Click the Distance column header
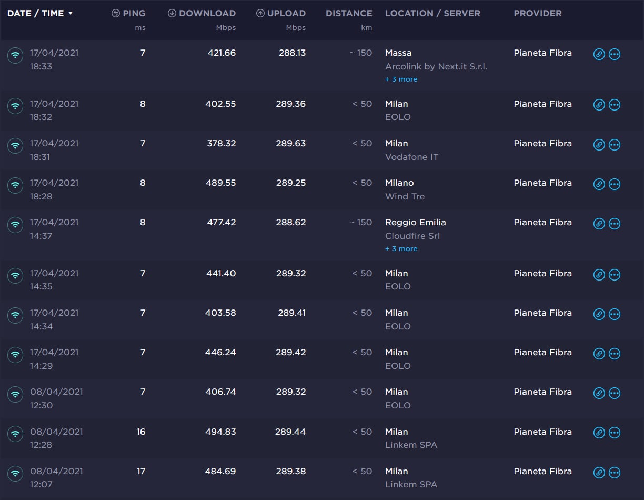Screen dimensions: 644x500 click(348, 14)
